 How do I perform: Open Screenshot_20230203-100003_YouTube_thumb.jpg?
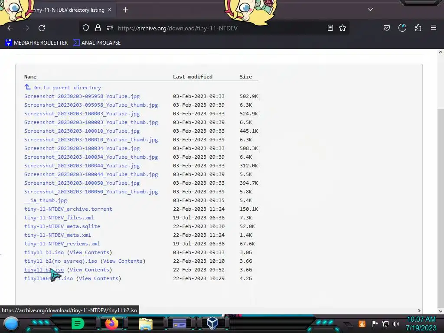(91, 122)
